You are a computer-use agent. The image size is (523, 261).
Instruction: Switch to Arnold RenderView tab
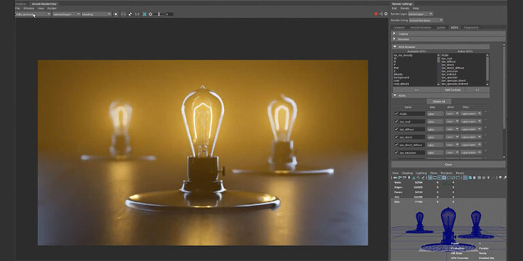(x=44, y=3)
